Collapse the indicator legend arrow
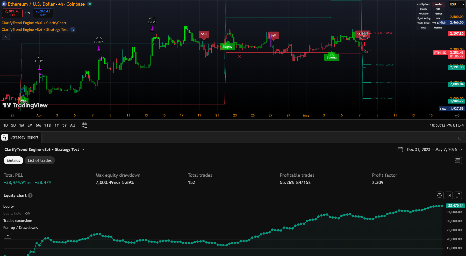Screen dimensions: 466x256 tap(6, 37)
